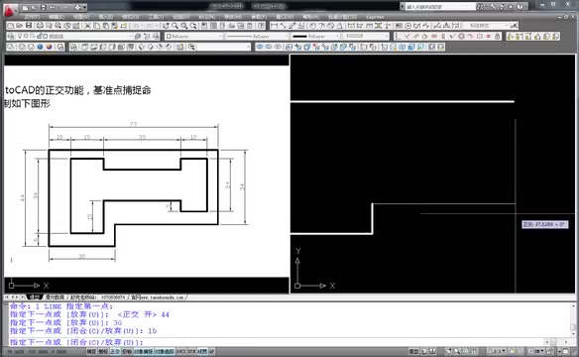The width and height of the screenshot is (579, 357).
Task: Click the Linear Dimension tool icon
Action: 274,26
